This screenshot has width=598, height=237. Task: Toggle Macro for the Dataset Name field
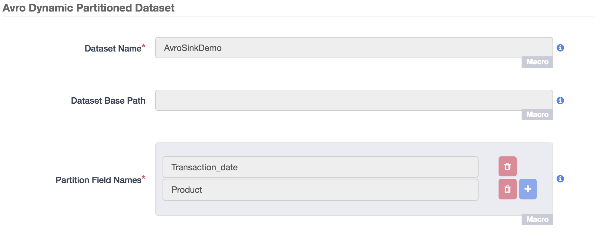(x=537, y=62)
